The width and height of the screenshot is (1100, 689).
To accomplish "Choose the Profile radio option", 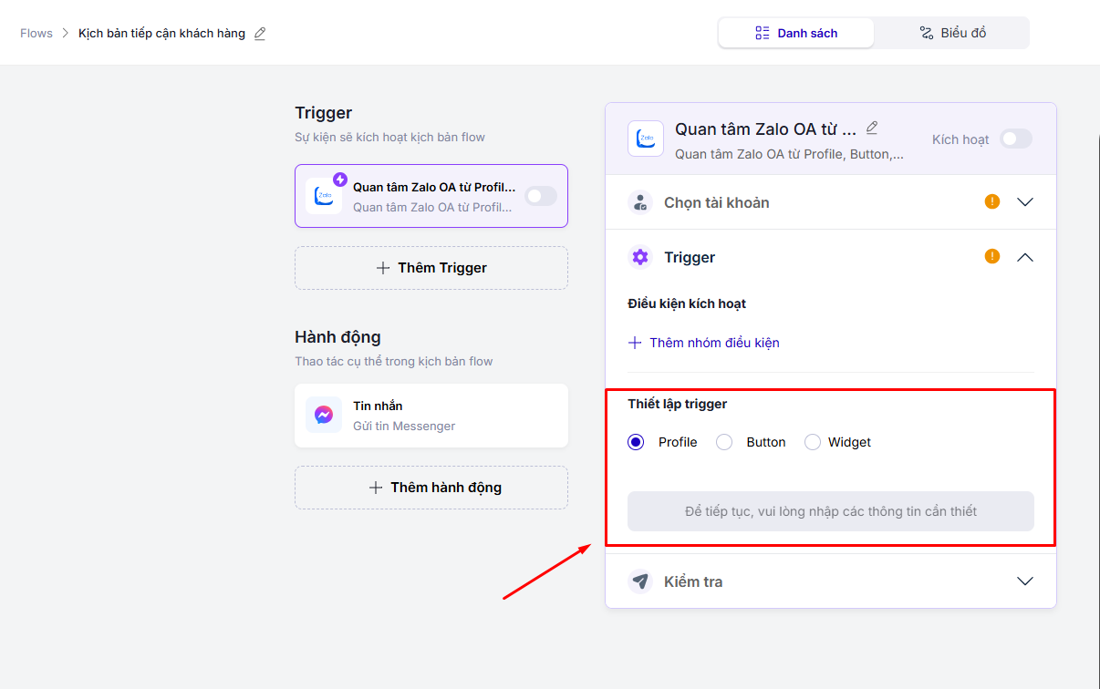I will pyautogui.click(x=637, y=442).
